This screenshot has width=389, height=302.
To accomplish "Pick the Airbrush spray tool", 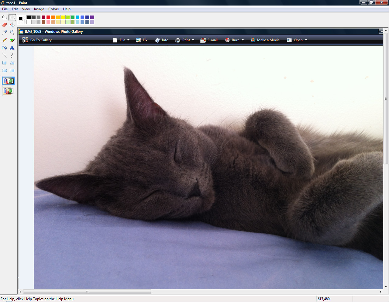I will click(x=5, y=48).
